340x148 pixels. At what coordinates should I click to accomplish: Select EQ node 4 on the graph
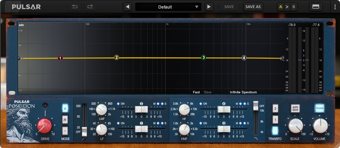pos(244,58)
